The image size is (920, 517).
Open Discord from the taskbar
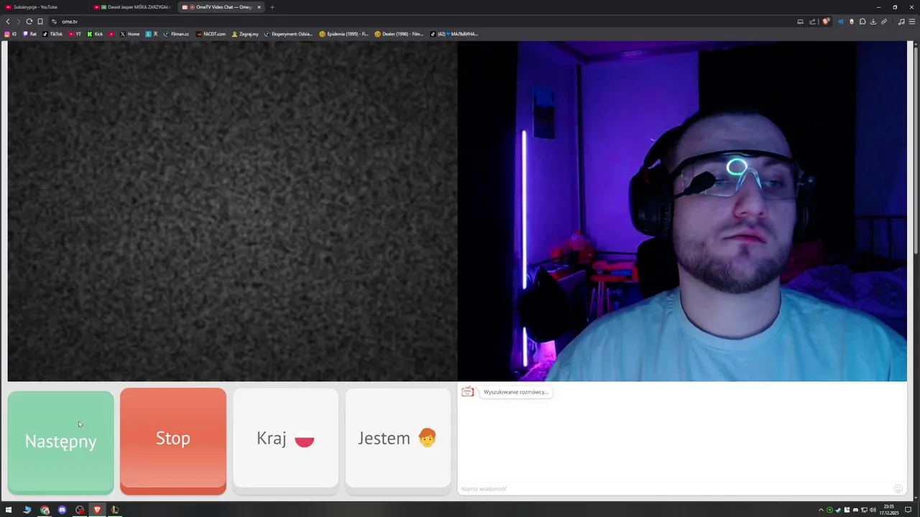pos(62,510)
